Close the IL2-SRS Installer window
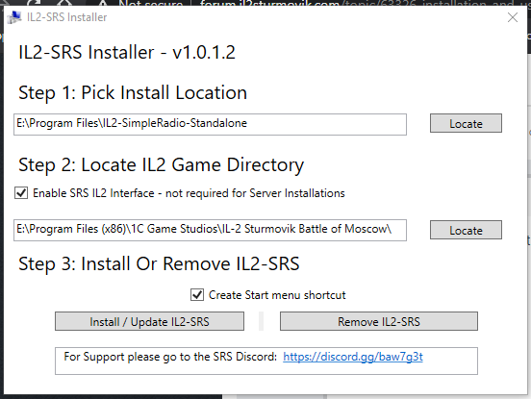531x399 pixels. 513,17
